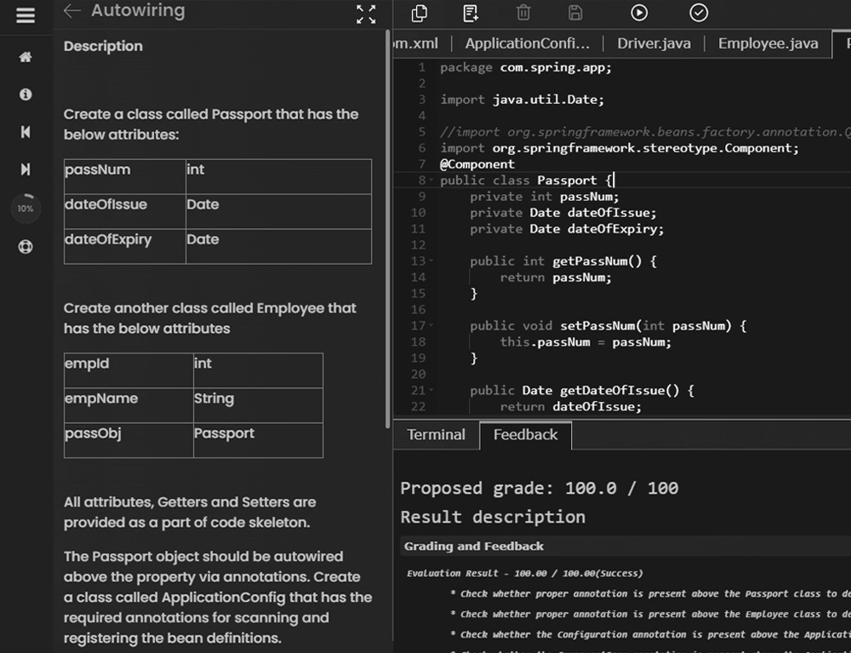The height and width of the screenshot is (653, 851).
Task: Switch to the Terminal tab
Action: coord(436,435)
